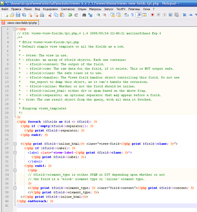The image size is (197, 212).
Task: Open the ? help menu
Action: (x=153, y=9)
